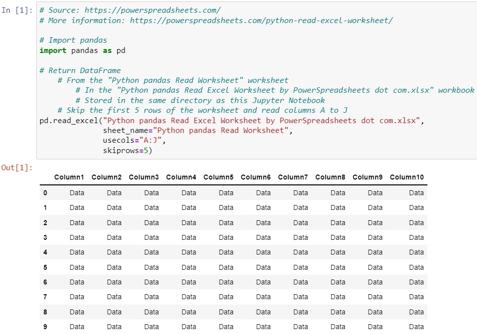The width and height of the screenshot is (477, 334).
Task: Click row index 4 label
Action: tap(45, 253)
